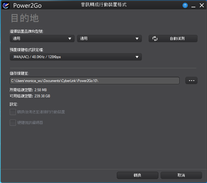The width and height of the screenshot is (207, 183).
Task: Click the save path input field
Action: (94, 80)
